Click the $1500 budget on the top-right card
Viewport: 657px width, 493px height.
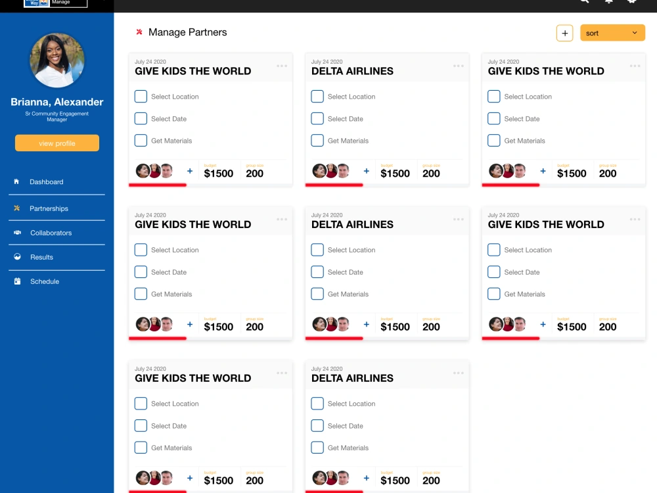[572, 174]
